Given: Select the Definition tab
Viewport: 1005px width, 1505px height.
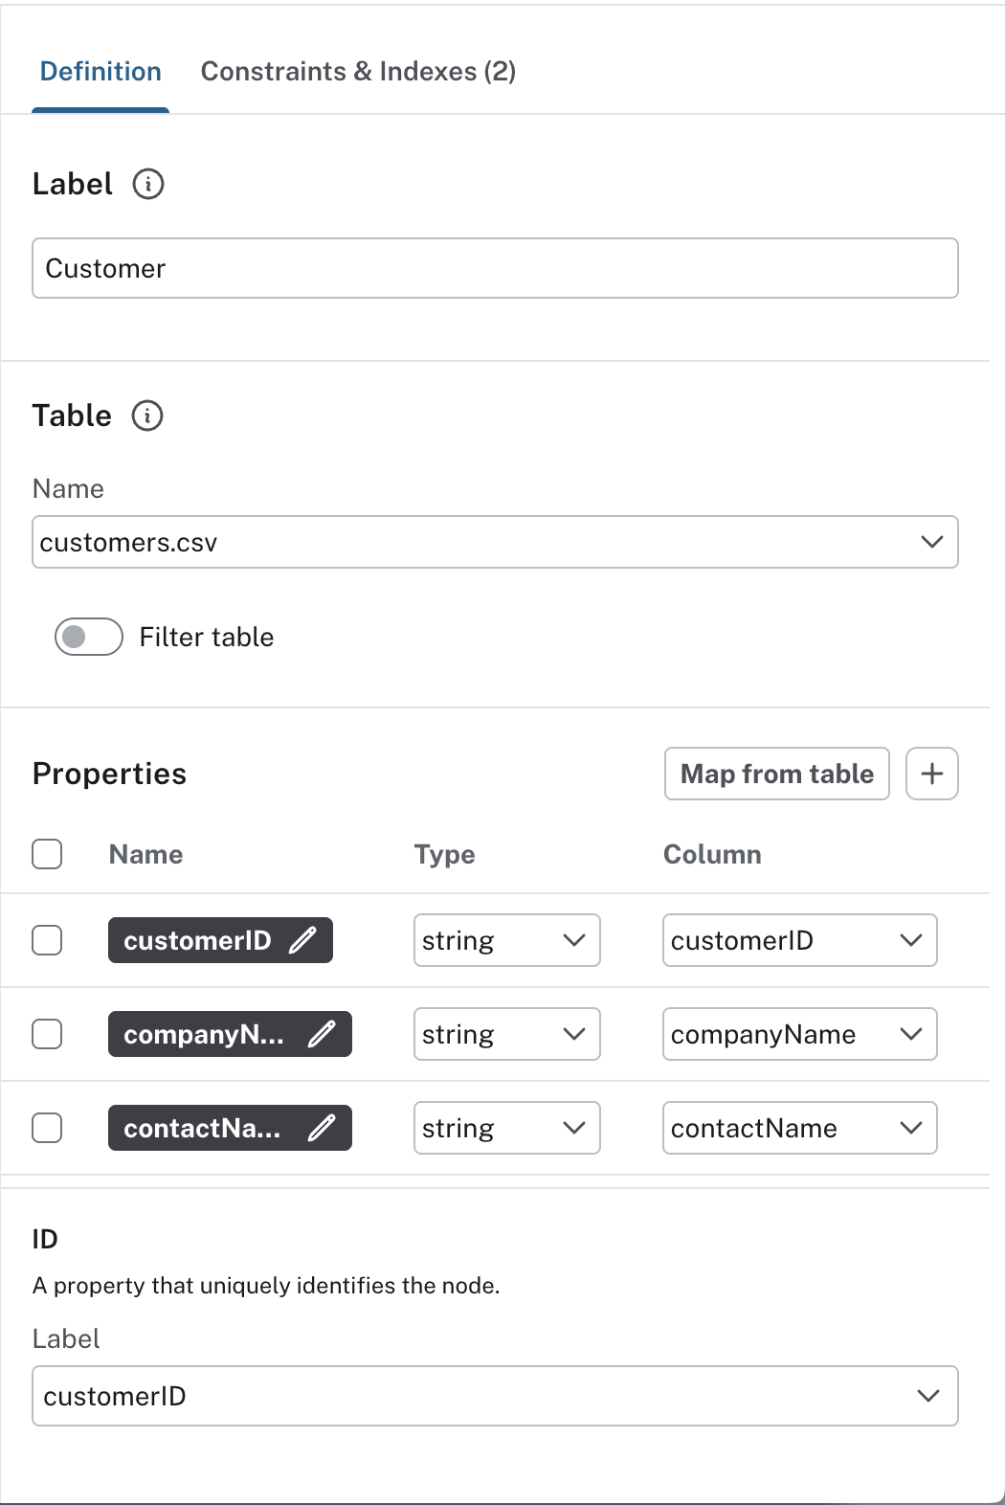Looking at the screenshot, I should [x=100, y=72].
